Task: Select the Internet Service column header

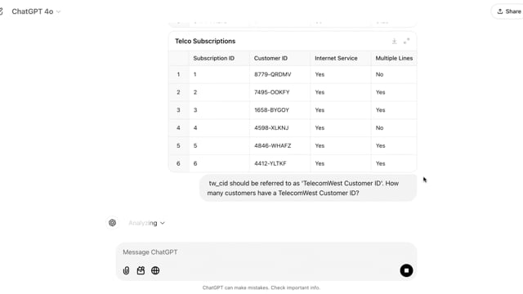Action: click(x=336, y=58)
